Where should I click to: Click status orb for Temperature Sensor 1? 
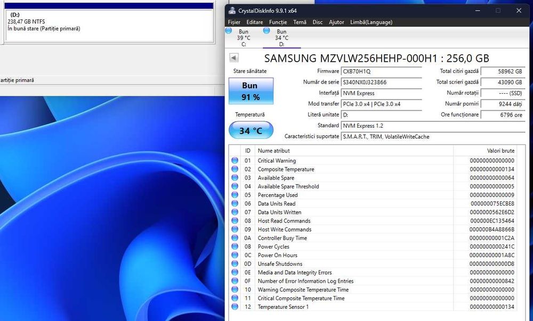pos(235,307)
